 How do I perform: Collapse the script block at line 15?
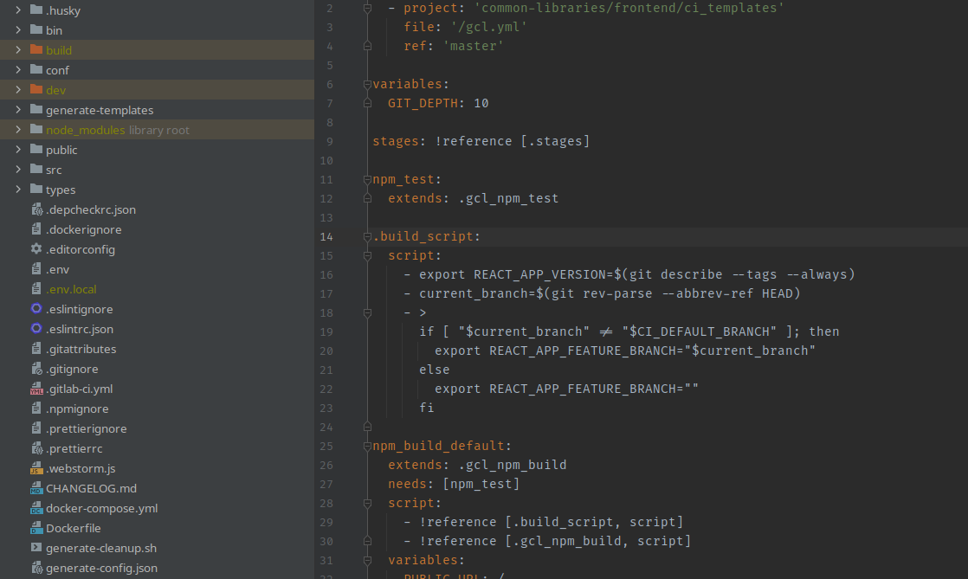pos(367,255)
